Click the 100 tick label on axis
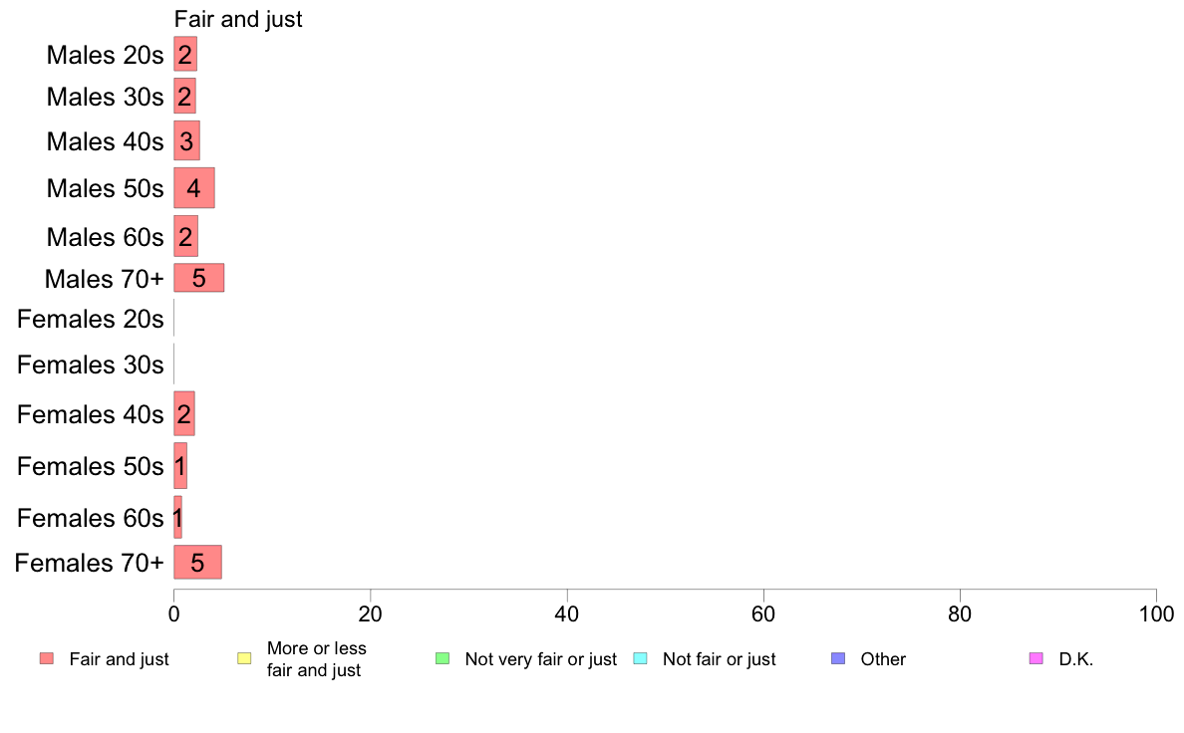This screenshot has height=733, width=1184. tap(1156, 613)
